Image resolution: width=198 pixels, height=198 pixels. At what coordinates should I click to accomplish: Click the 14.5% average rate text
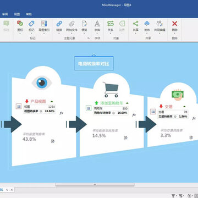pyautogui.click(x=99, y=136)
